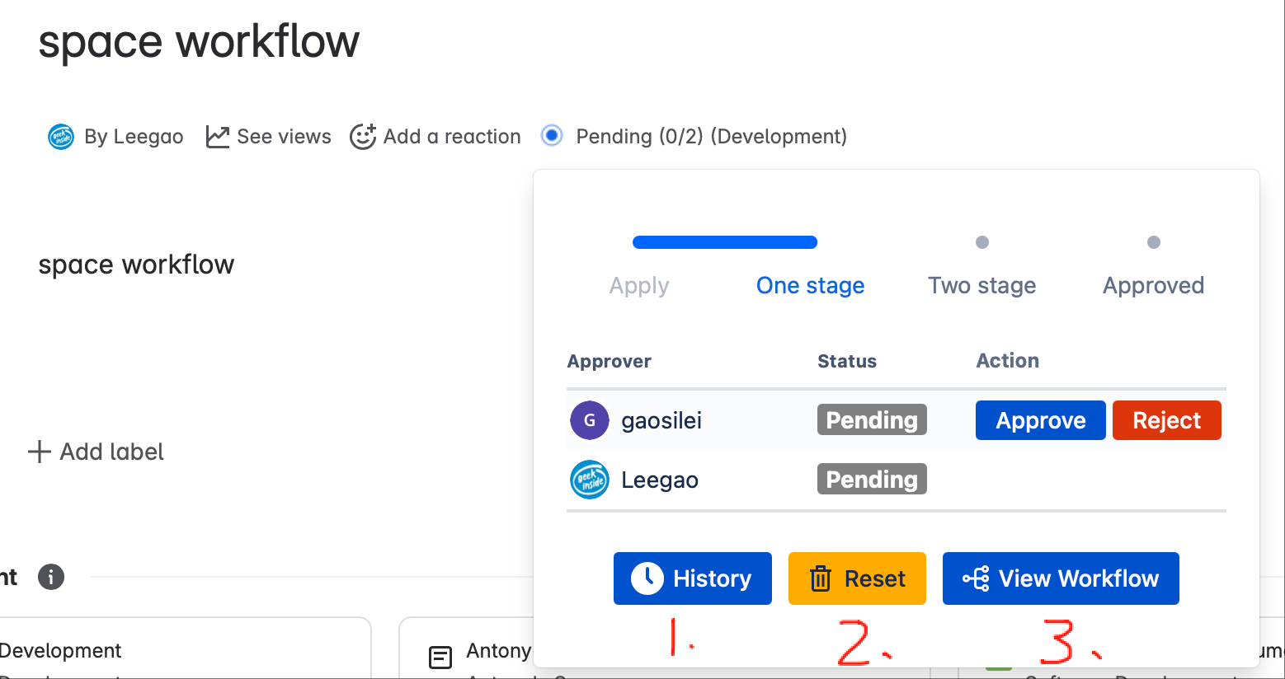
Task: Reset the workflow approval
Action: coord(857,578)
